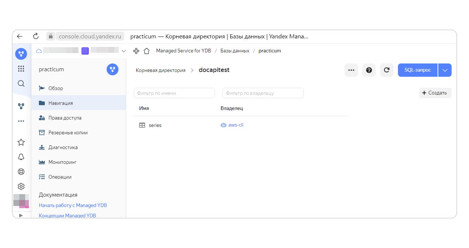The width and height of the screenshot is (469, 248).
Task: Click the docapitest directory title
Action: point(214,70)
